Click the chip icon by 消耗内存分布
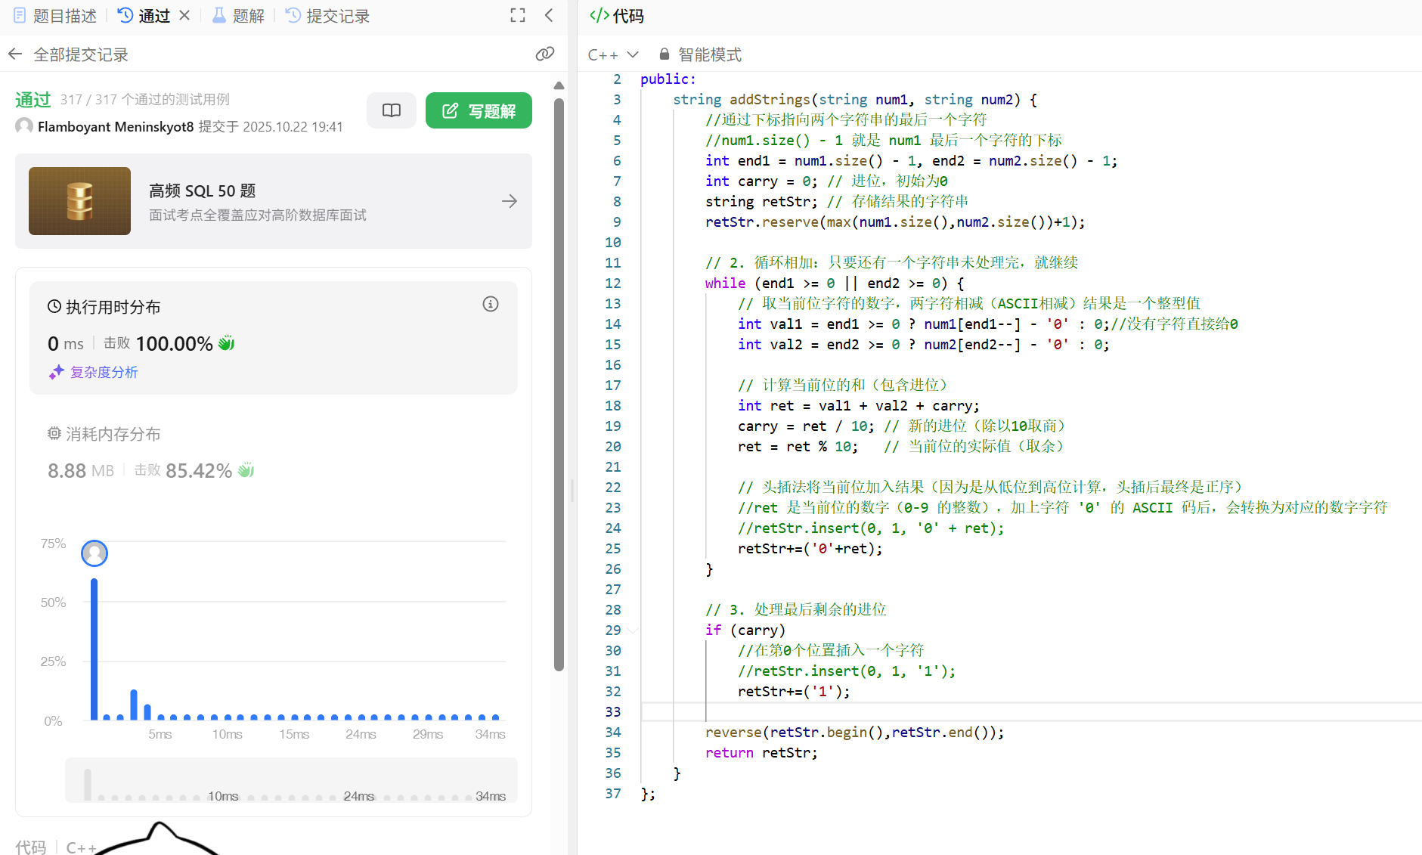The height and width of the screenshot is (855, 1422). (54, 433)
